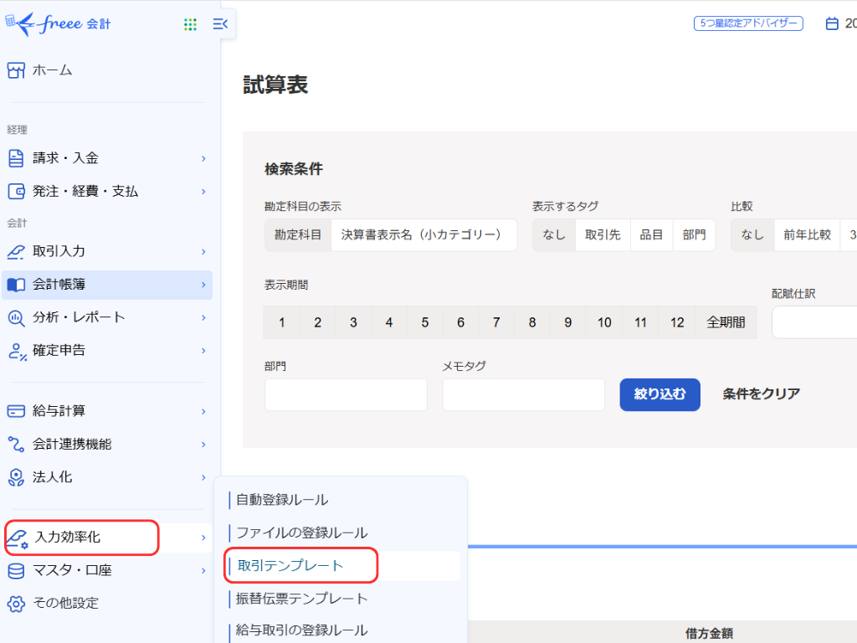Select 取引先 in the 表示するタグ options
Viewport: 857px width, 643px height.
[x=603, y=235]
